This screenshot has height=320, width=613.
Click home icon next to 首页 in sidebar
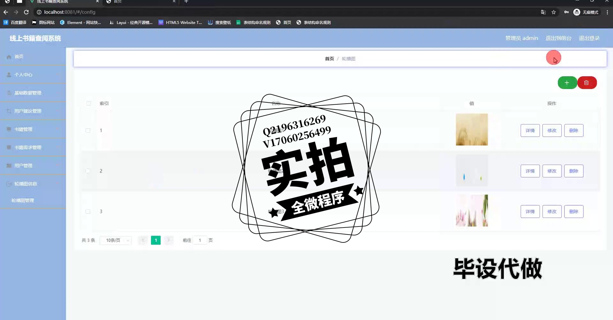[9, 57]
